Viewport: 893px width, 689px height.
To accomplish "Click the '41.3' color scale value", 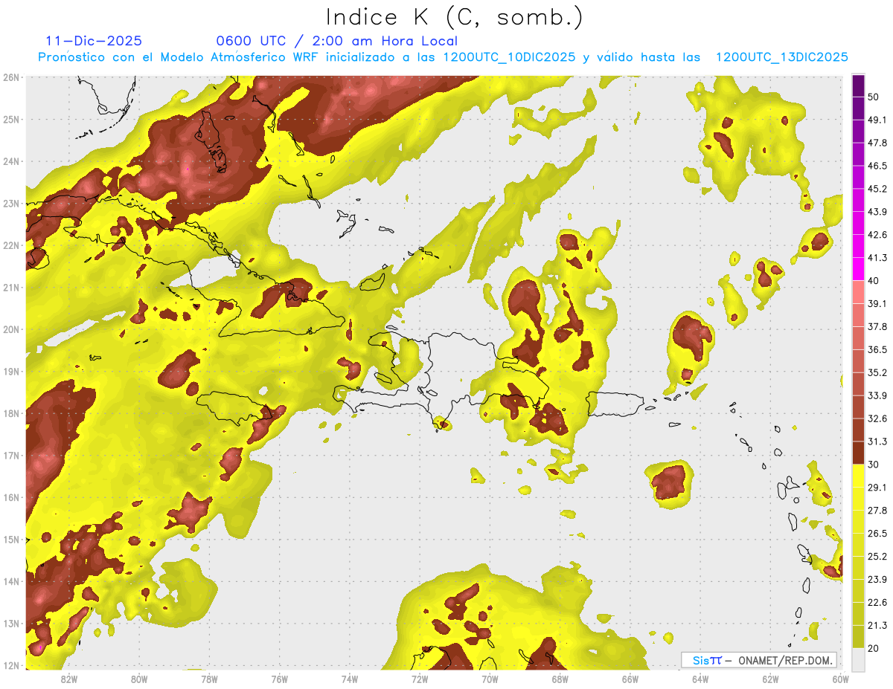I will (878, 258).
